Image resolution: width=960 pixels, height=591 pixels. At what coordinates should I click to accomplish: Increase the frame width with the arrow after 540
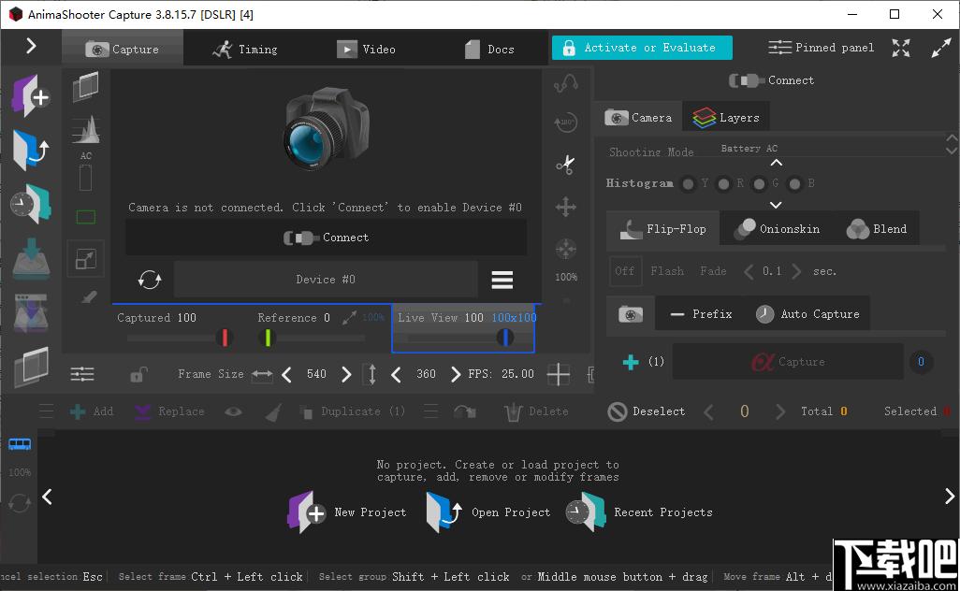click(x=346, y=374)
